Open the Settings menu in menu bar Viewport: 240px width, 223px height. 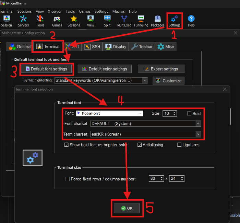coord(101,11)
